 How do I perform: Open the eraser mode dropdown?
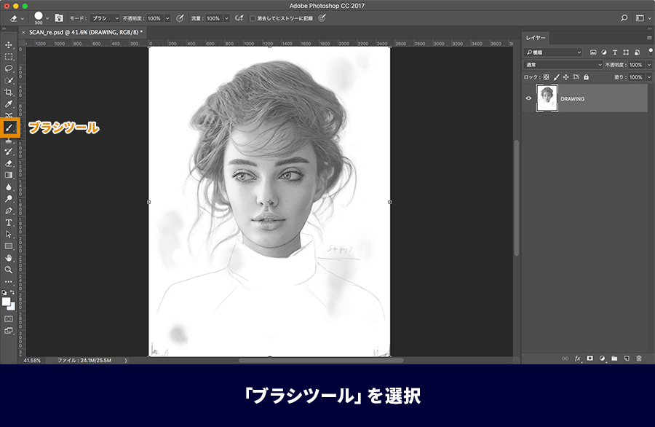(105, 18)
